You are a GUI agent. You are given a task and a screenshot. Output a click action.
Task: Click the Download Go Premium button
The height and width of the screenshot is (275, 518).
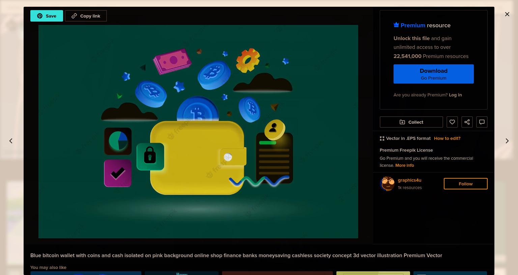433,74
